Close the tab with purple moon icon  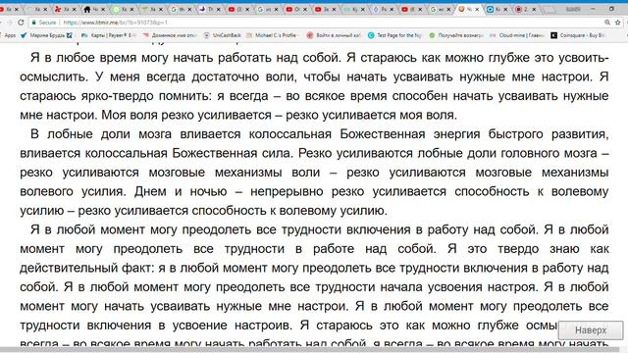(x=218, y=9)
